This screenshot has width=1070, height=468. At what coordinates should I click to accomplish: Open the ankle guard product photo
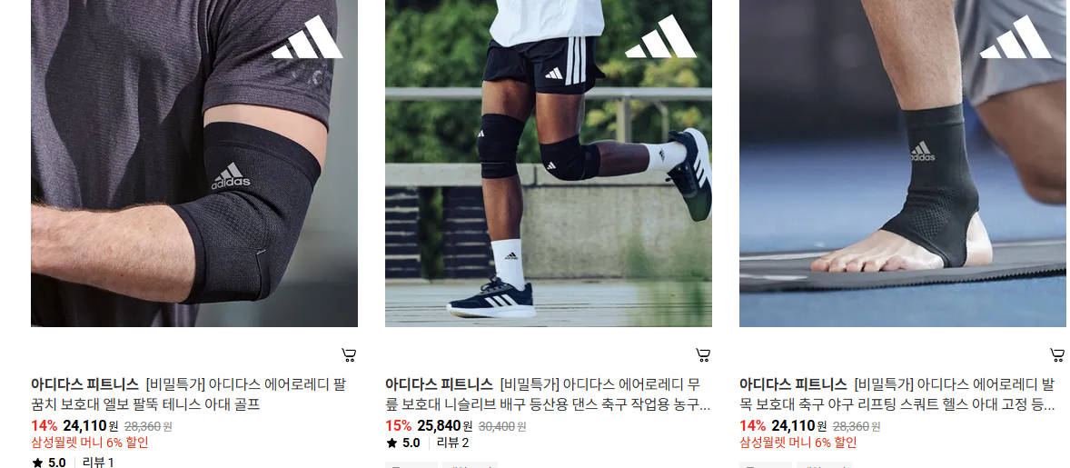click(x=903, y=163)
